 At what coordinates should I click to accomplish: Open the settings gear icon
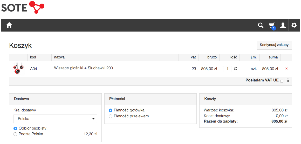(x=294, y=25)
